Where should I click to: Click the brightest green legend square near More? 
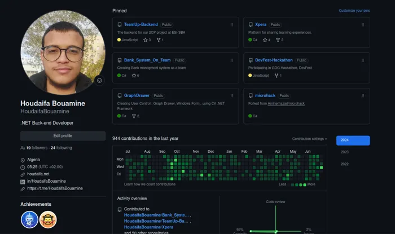coord(305,185)
